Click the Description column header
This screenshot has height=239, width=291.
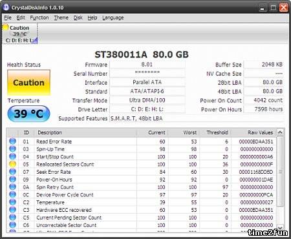(x=85, y=132)
